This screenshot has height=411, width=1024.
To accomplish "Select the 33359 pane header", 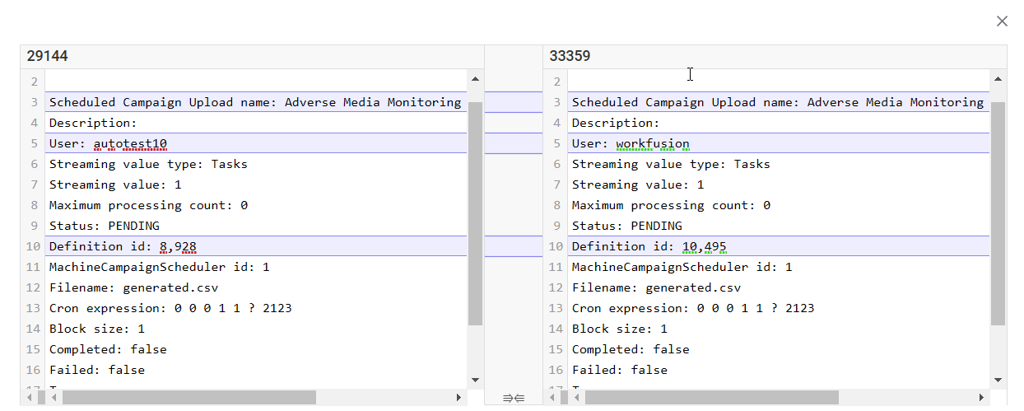I will (x=775, y=56).
